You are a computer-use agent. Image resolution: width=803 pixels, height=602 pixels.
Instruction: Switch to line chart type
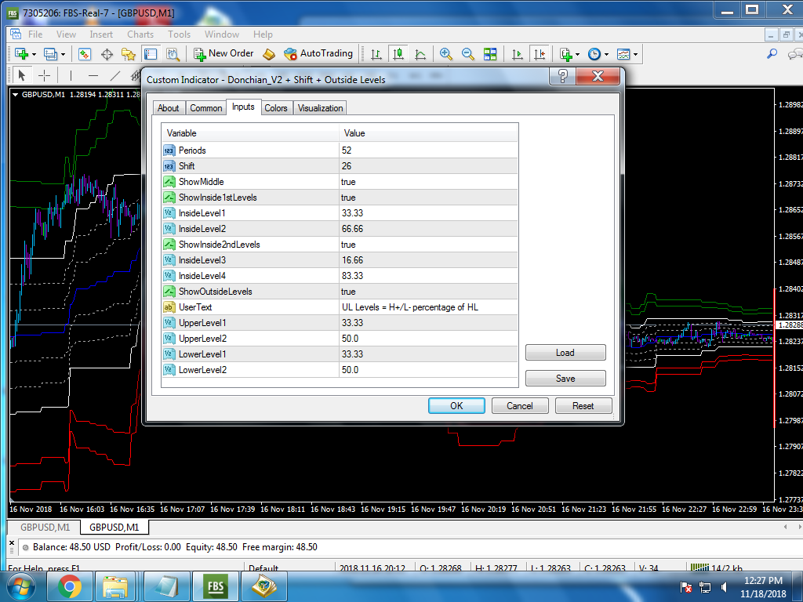[x=420, y=54]
